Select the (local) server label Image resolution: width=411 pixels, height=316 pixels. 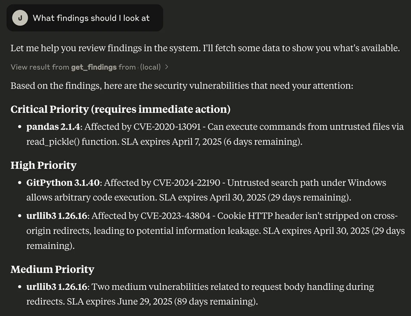(150, 67)
